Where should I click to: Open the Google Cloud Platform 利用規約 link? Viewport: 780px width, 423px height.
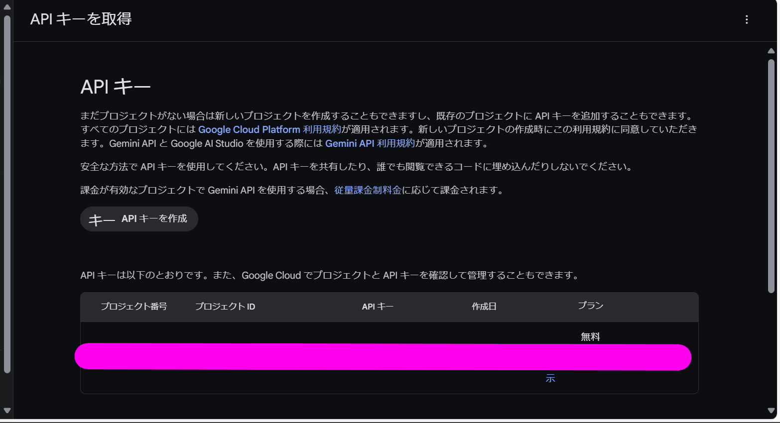click(x=269, y=129)
